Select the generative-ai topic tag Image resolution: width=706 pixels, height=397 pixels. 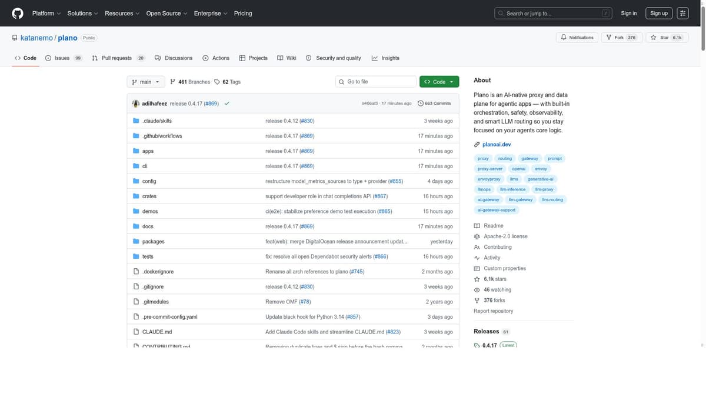[x=540, y=179]
